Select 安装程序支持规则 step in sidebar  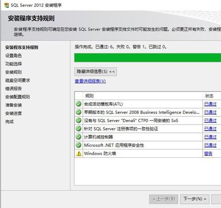[x=22, y=48]
